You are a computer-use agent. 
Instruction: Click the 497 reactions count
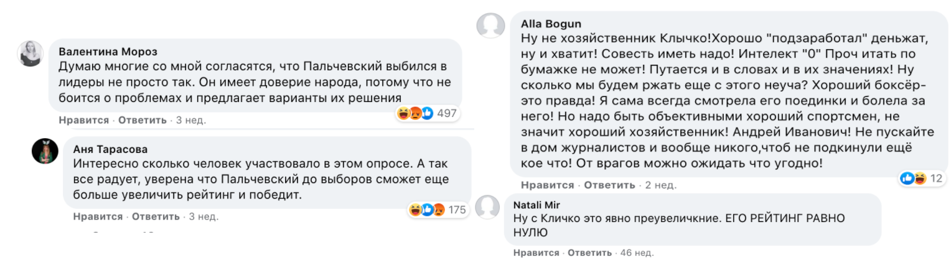pyautogui.click(x=447, y=113)
